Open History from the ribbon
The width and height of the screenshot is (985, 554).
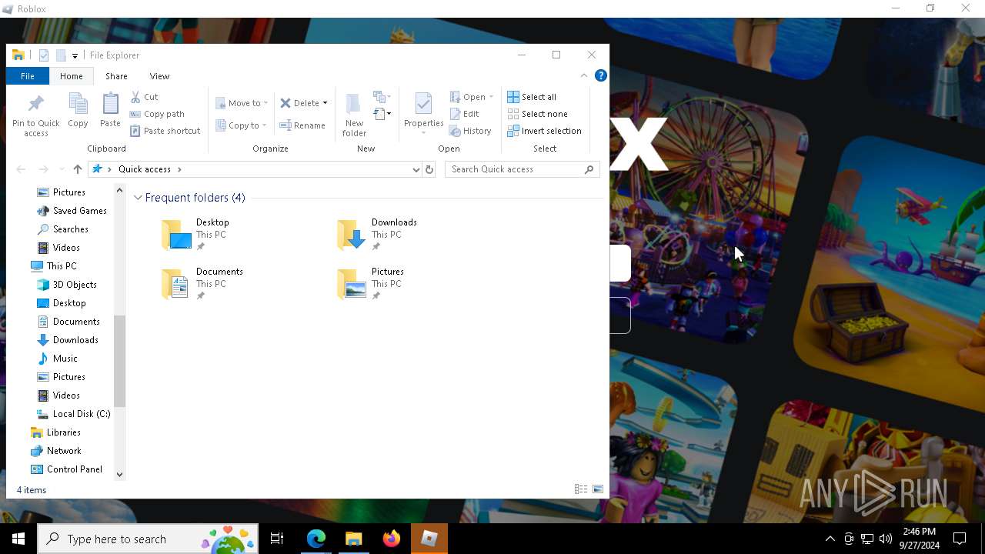[470, 131]
